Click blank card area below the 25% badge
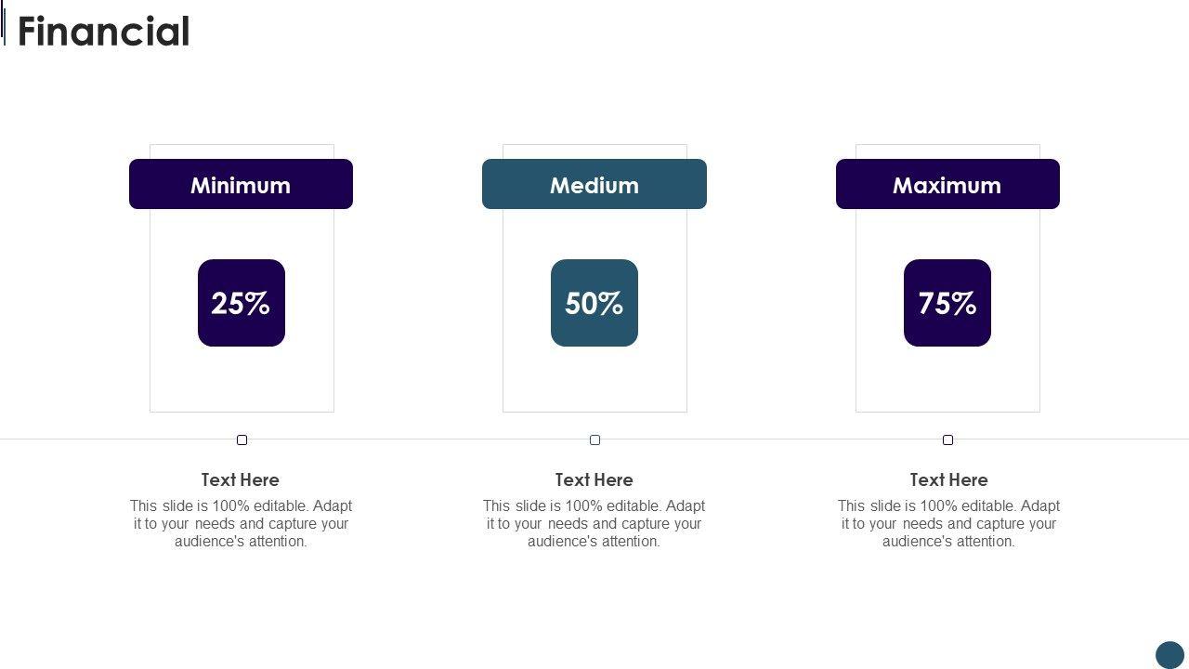The image size is (1189, 669). (x=242, y=379)
